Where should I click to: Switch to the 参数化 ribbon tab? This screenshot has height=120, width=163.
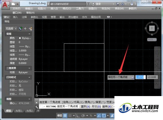click(34, 17)
